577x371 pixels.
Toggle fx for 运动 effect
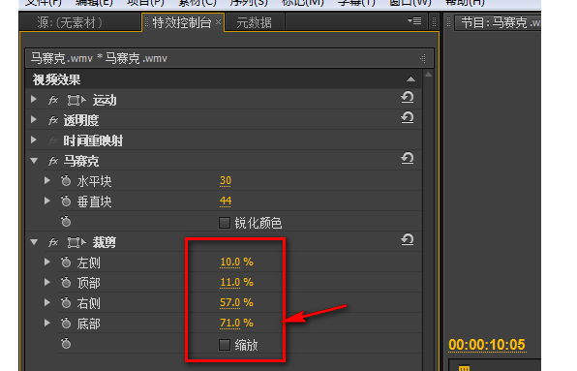(x=53, y=100)
